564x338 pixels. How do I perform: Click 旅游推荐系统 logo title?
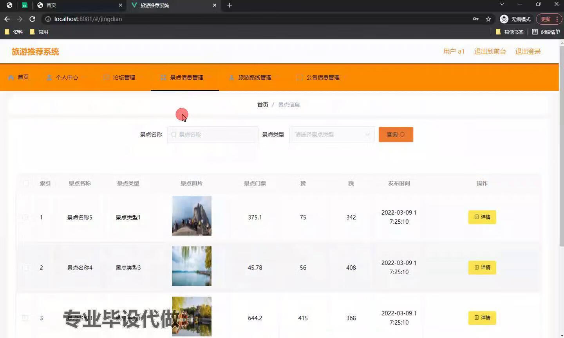click(x=35, y=52)
